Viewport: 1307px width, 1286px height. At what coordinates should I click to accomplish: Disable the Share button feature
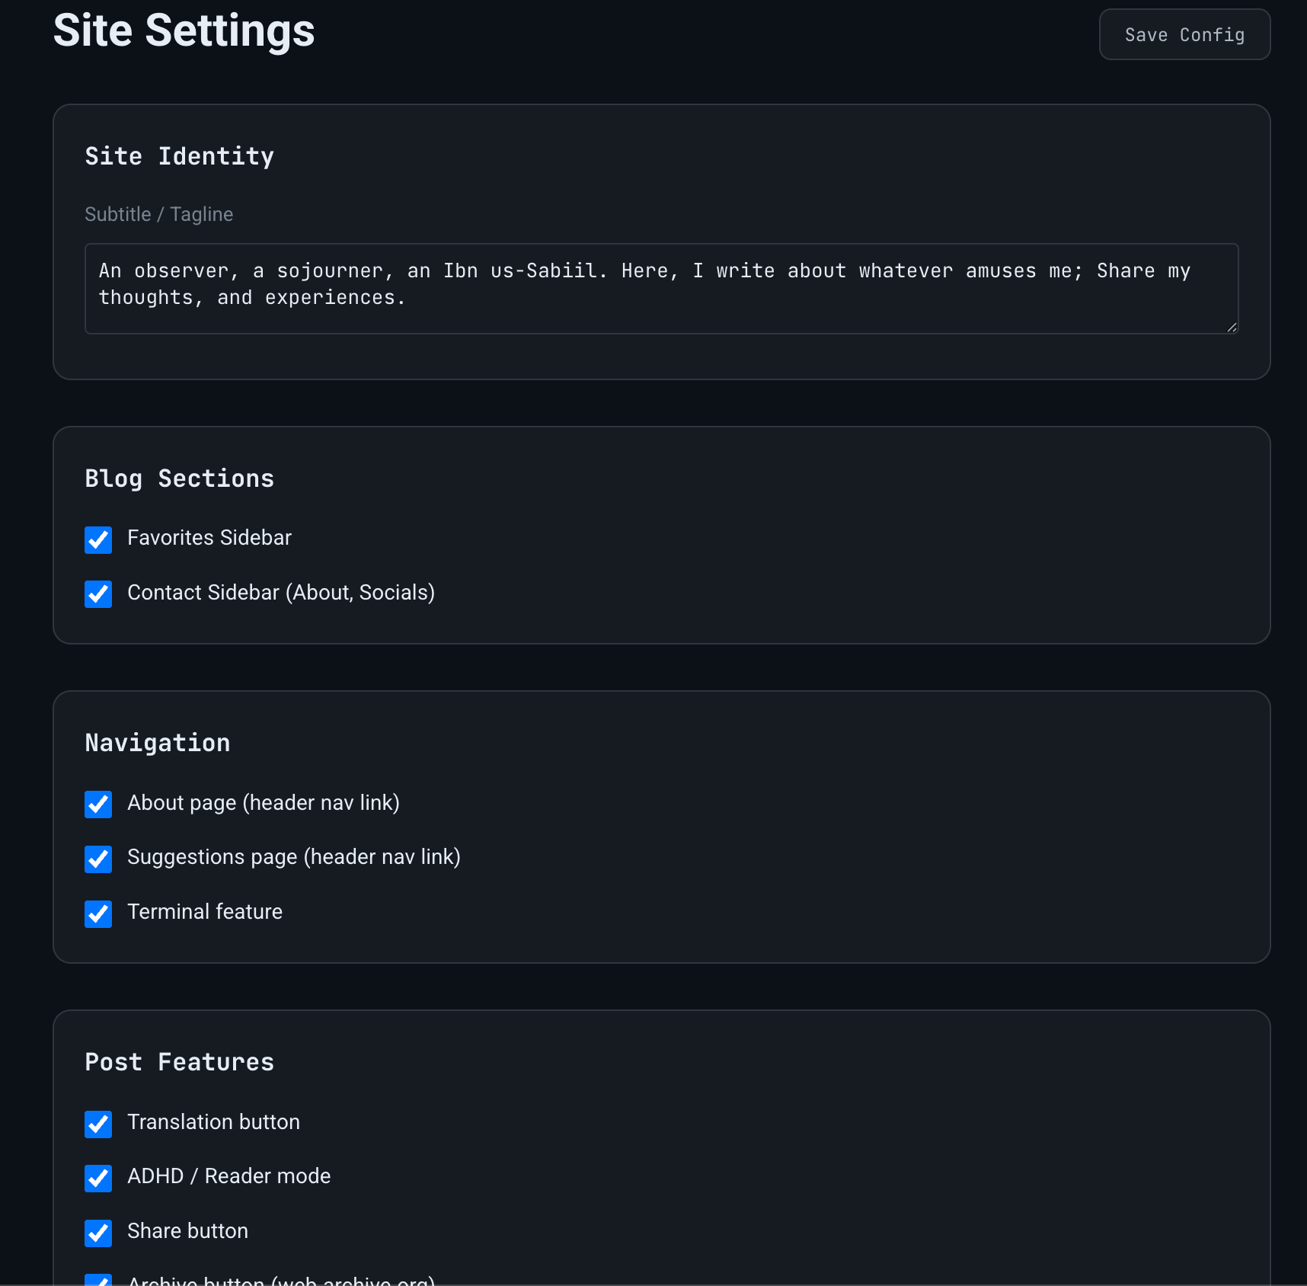98,1233
